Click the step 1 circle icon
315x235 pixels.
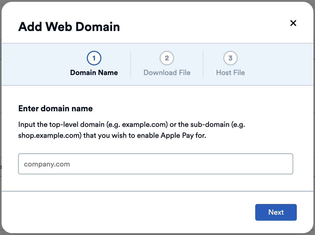click(x=94, y=58)
